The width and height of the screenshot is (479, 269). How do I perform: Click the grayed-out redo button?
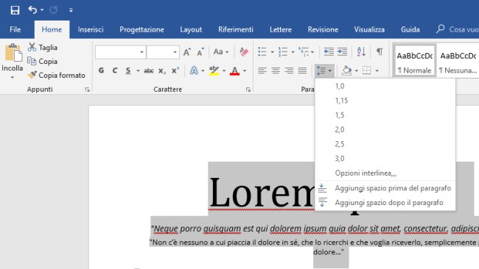[x=54, y=10]
